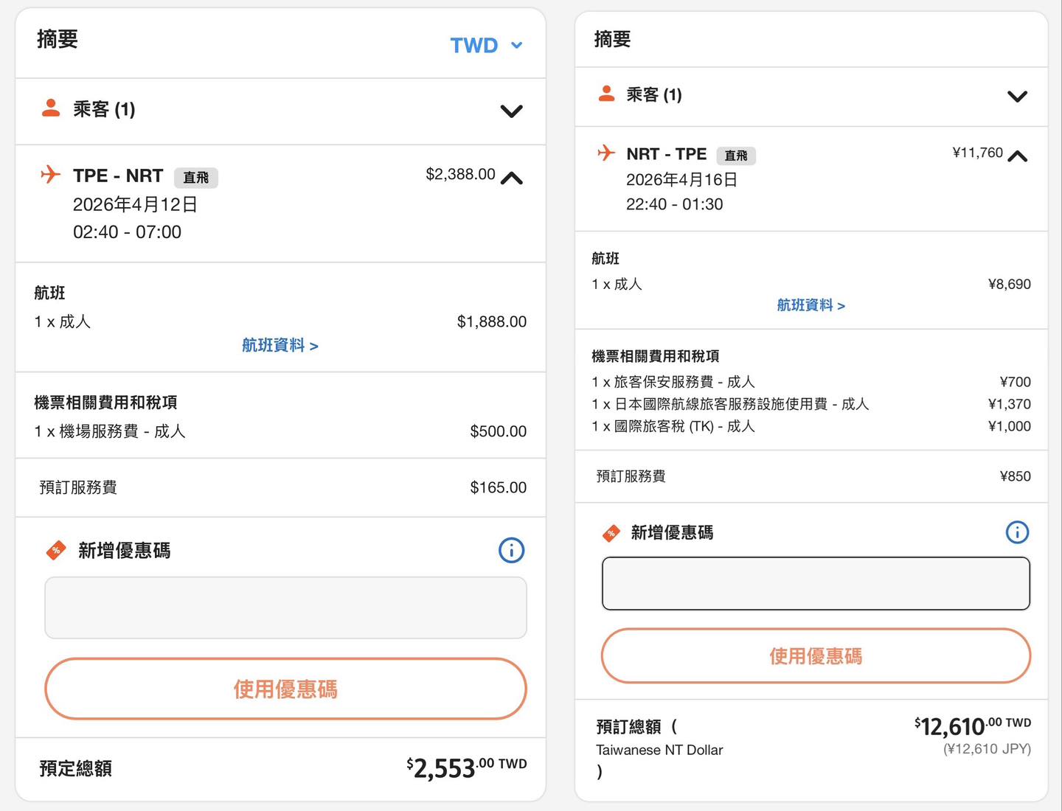Click the airplane icon beside NRT - TPE

[606, 153]
